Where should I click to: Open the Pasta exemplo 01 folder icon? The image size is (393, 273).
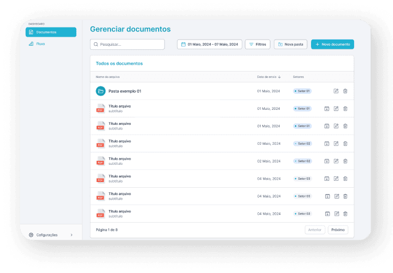coord(100,91)
